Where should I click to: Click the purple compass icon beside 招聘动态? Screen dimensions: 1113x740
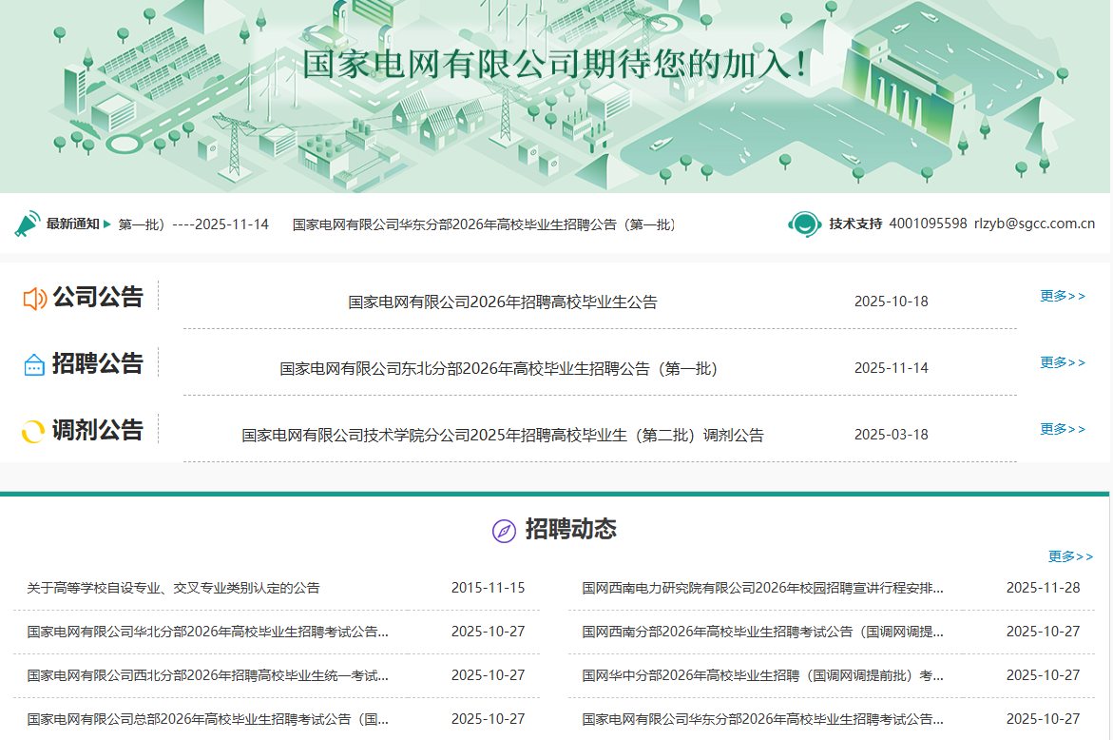tap(504, 531)
